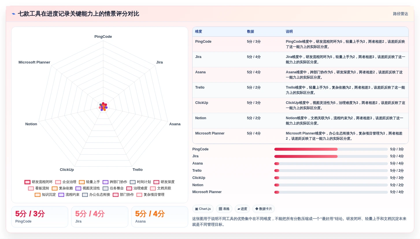Click the 数据卡片 tag button
The image size is (420, 239).
264,209
